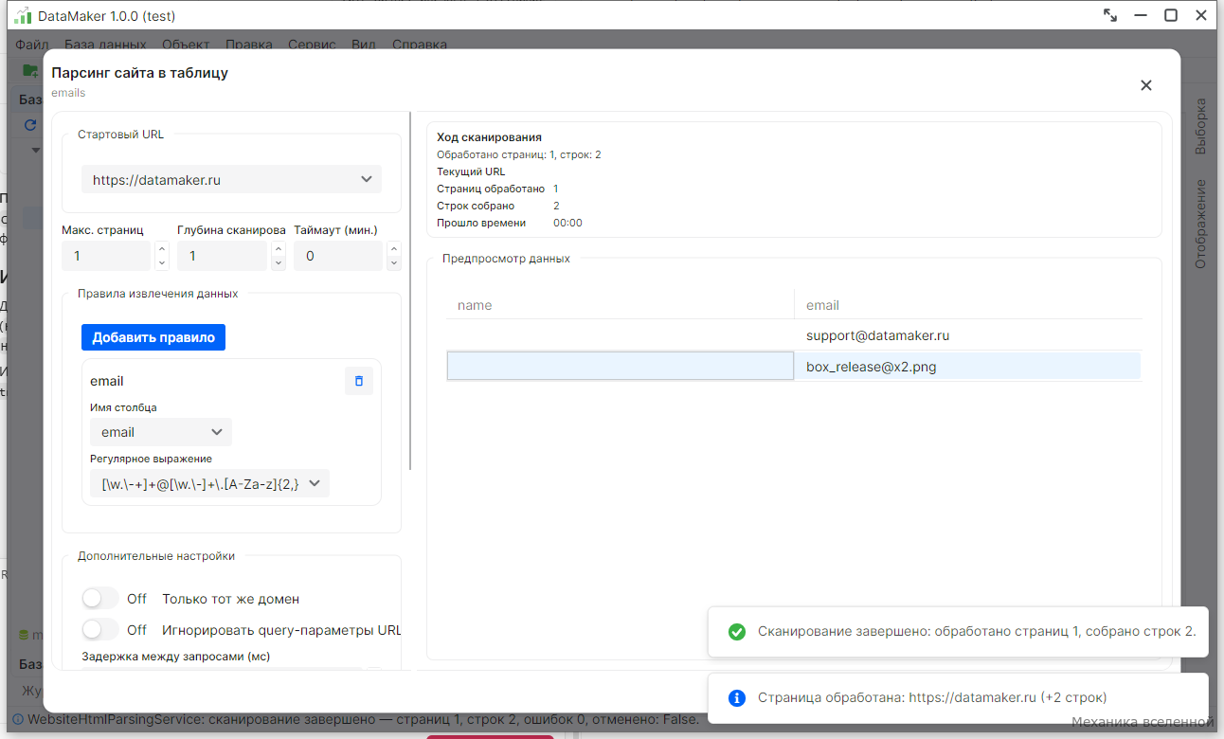Click the Стартовый URL field https://datamaker.ru

click(231, 179)
